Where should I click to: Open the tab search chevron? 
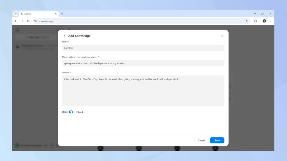[16, 13]
